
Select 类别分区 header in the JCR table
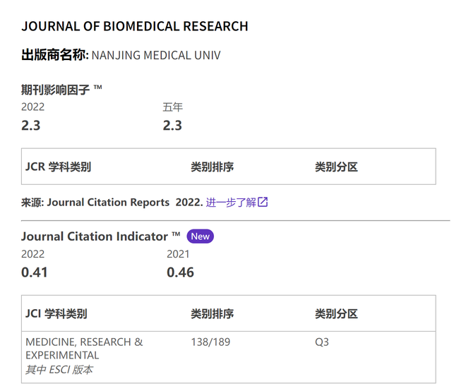coord(336,167)
